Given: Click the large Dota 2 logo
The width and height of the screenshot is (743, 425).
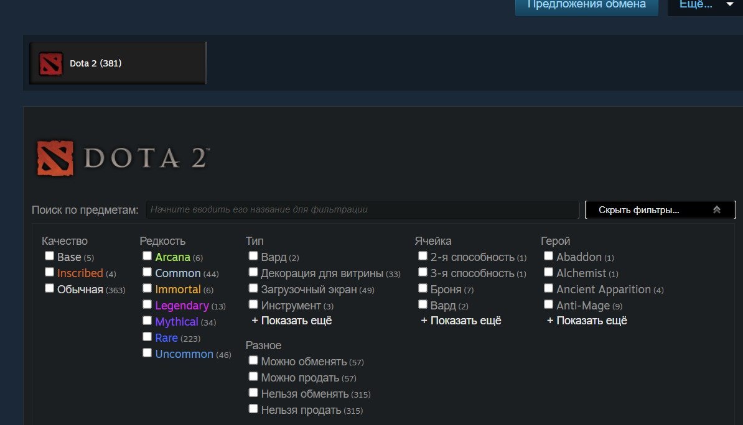Looking at the screenshot, I should (x=123, y=158).
